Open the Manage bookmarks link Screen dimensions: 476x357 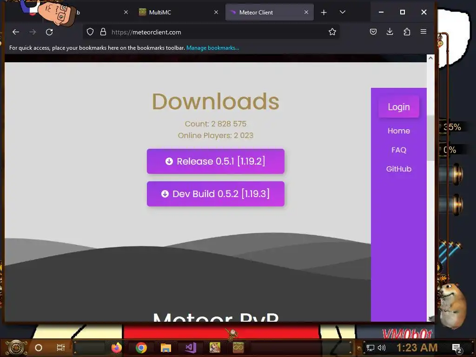[212, 48]
